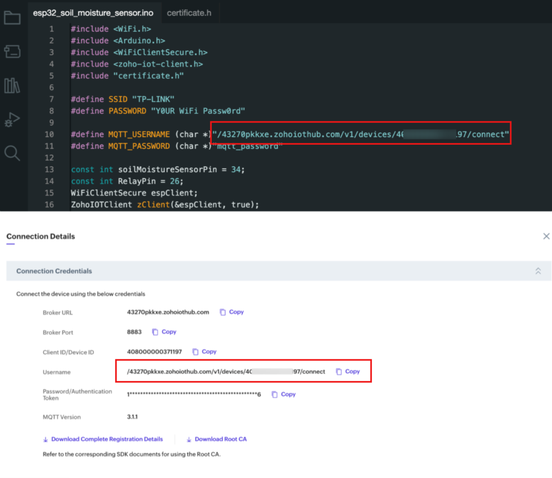Image resolution: width=552 pixels, height=478 pixels.
Task: Collapse the Connection Credentials section
Action: tap(538, 271)
